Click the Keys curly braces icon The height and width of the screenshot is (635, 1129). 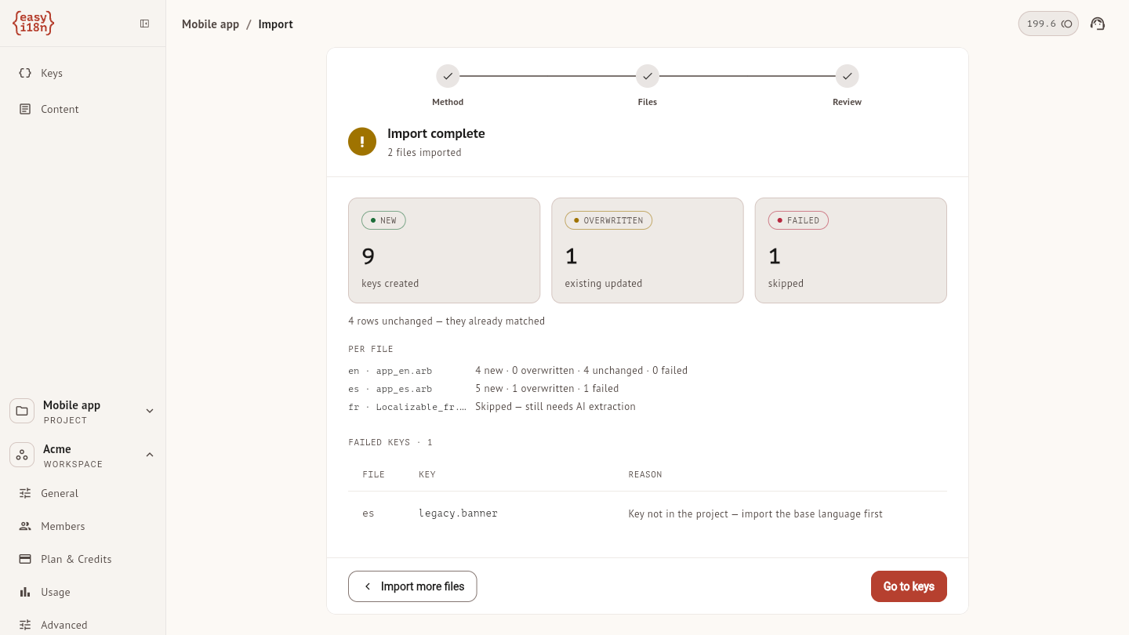tap(25, 73)
